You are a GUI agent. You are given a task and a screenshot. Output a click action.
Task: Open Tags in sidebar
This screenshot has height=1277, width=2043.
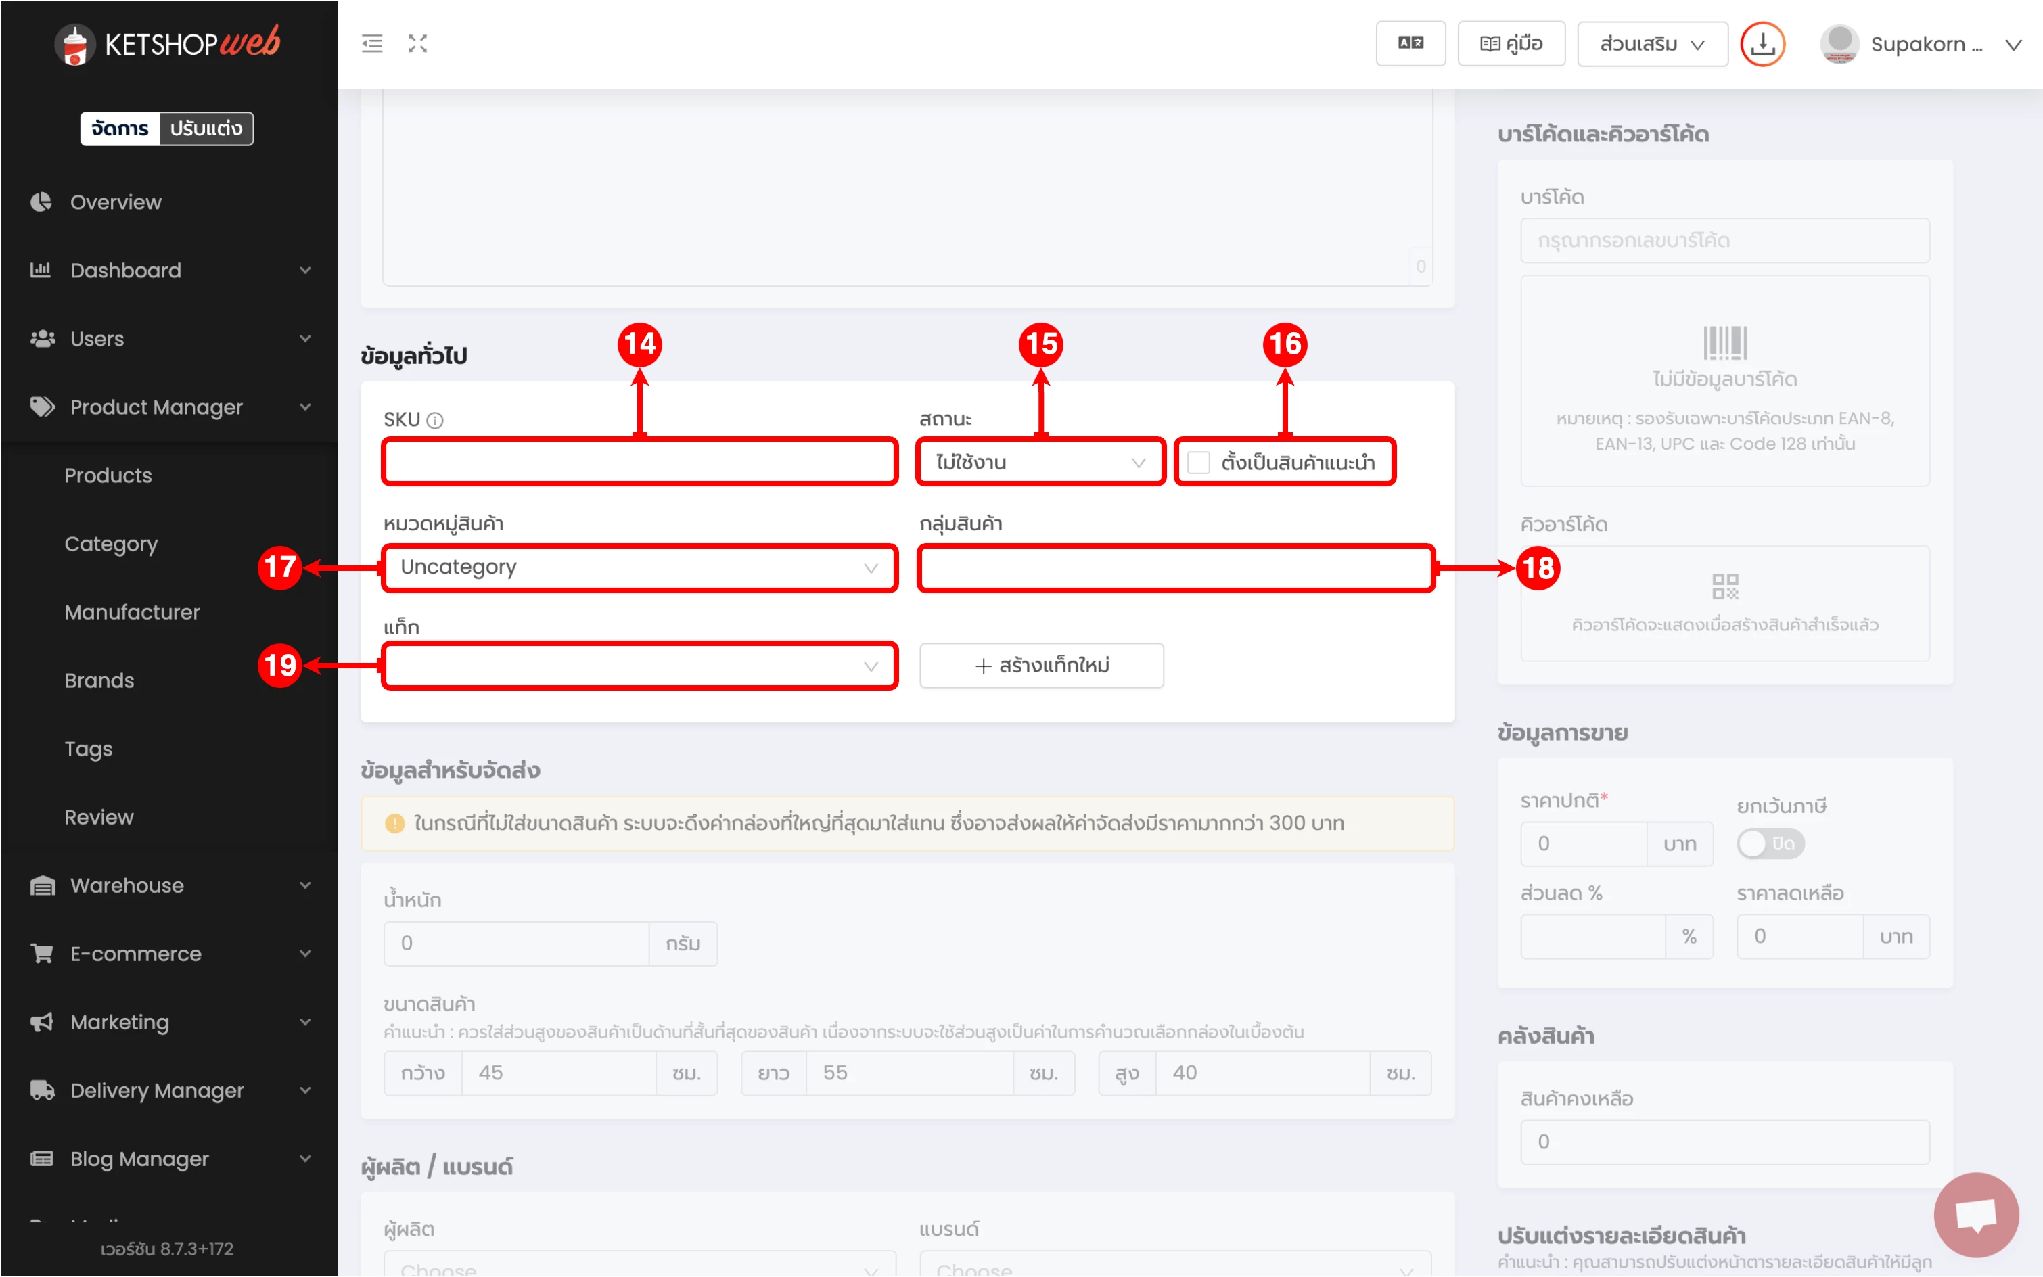(88, 749)
